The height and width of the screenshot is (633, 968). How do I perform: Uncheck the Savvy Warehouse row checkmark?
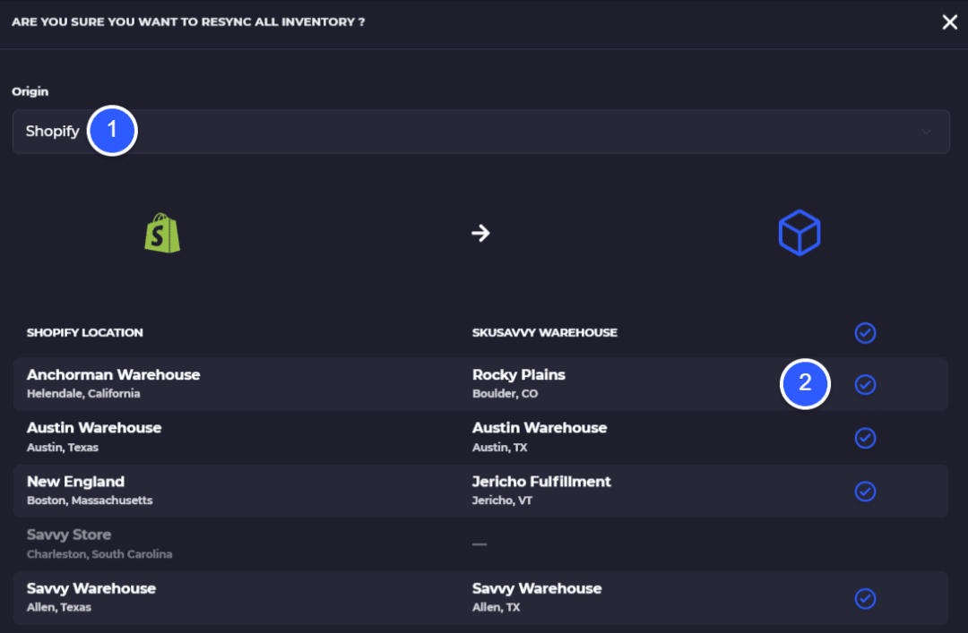click(x=865, y=598)
